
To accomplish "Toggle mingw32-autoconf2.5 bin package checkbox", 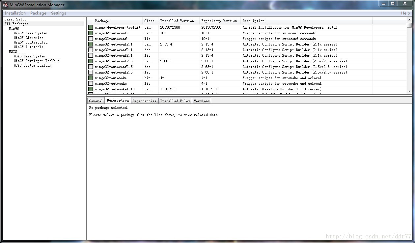I will point(91,61).
